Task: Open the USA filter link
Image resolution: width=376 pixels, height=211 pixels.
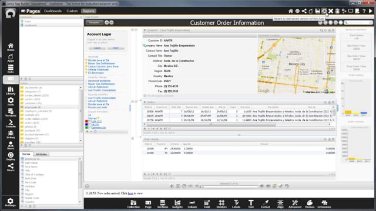Action: [x=96, y=121]
